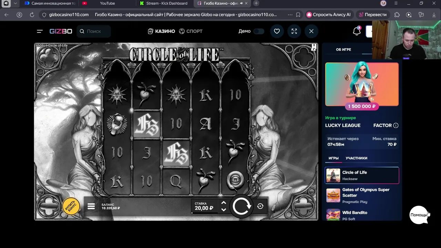Open Wild Bandito game entry
The width and height of the screenshot is (441, 248).
[x=362, y=214]
